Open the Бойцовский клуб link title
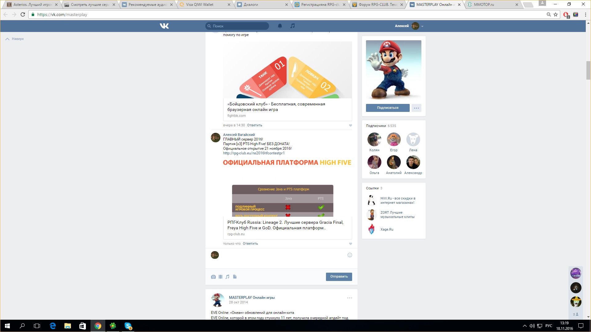 (x=276, y=107)
